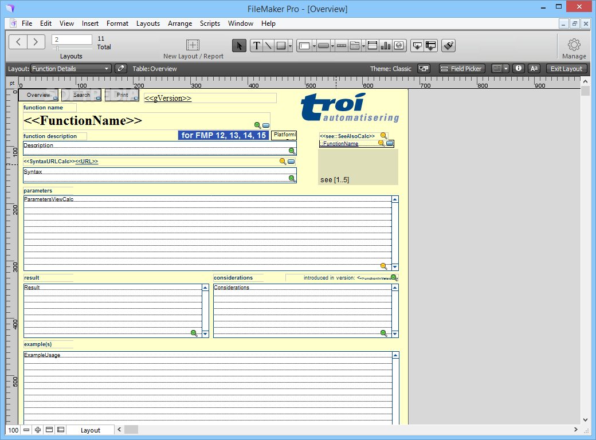This screenshot has height=440, width=596.
Task: Open the Layout mode popup at bottom
Action: 90,430
